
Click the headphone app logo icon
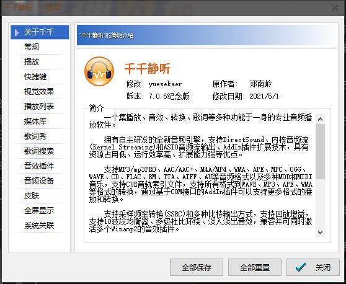99,71
